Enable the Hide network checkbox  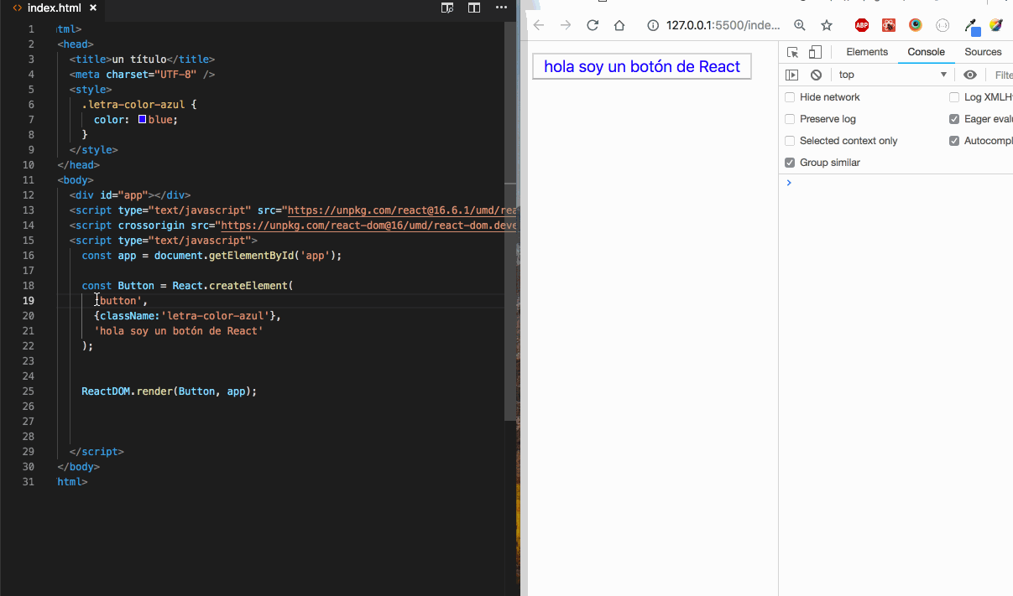789,96
